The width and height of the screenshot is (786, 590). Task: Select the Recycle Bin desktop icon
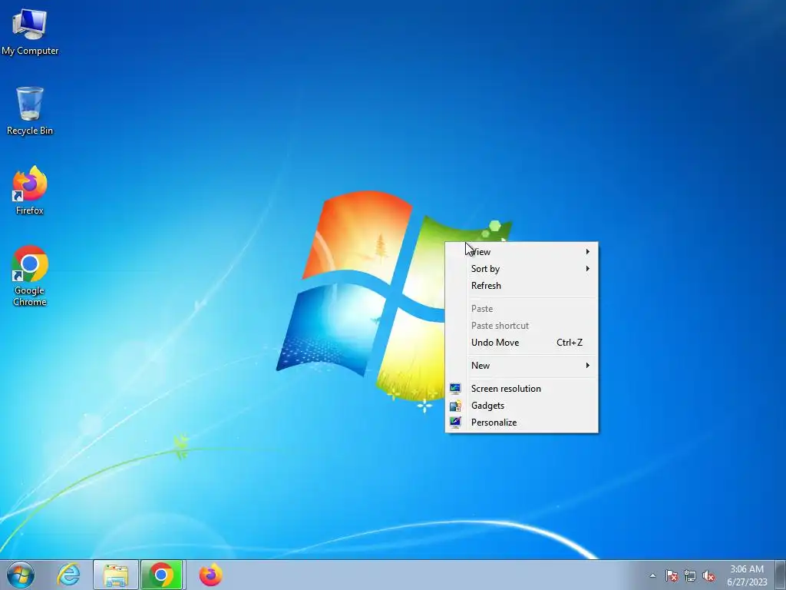point(30,111)
